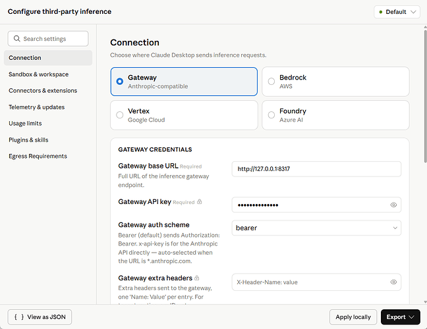This screenshot has width=427, height=329.
Task: Reveal the Gateway API key with eye icon
Action: point(393,205)
